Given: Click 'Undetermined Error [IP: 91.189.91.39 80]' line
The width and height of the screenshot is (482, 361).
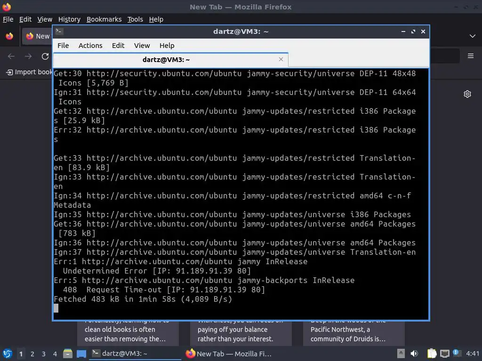Looking at the screenshot, I should (x=157, y=271).
